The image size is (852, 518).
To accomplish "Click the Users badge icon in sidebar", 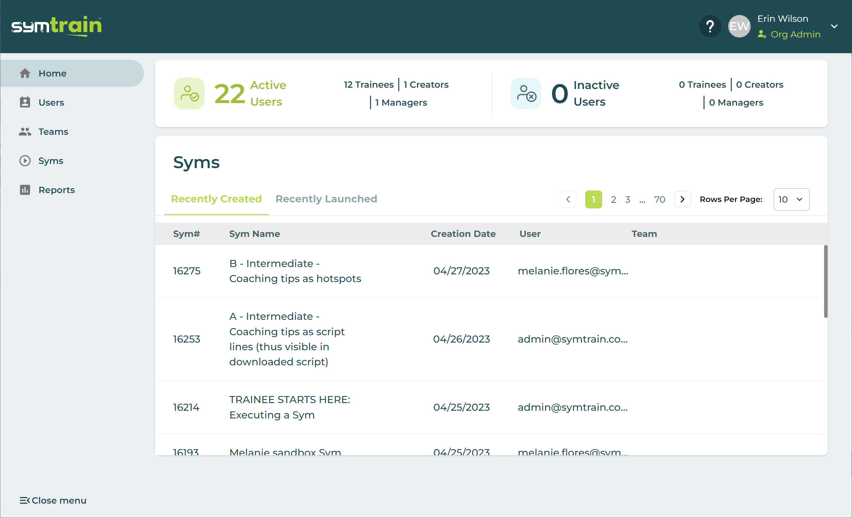I will (x=25, y=102).
